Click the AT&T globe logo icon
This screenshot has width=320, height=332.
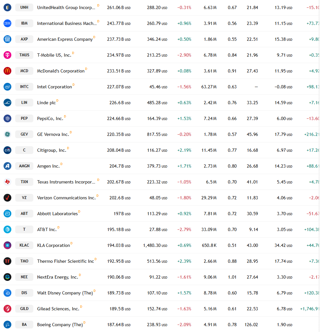pyautogui.click(x=7, y=229)
